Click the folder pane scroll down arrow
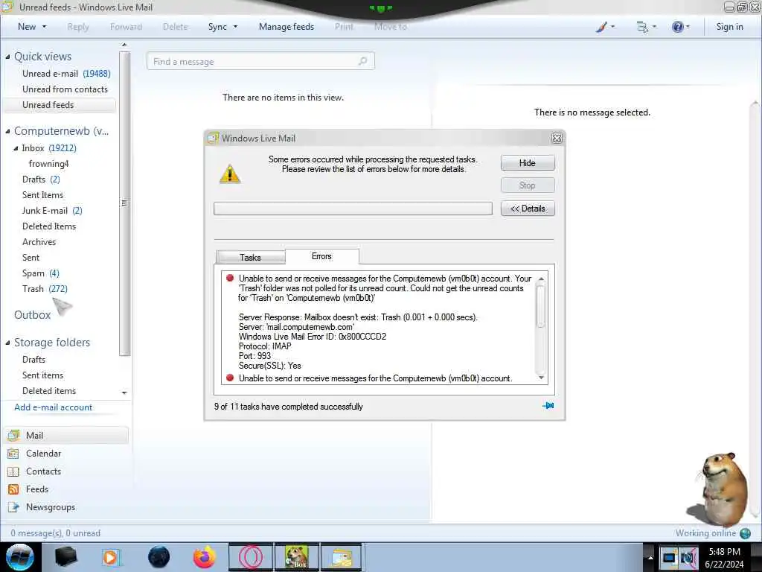762x572 pixels. 124,392
